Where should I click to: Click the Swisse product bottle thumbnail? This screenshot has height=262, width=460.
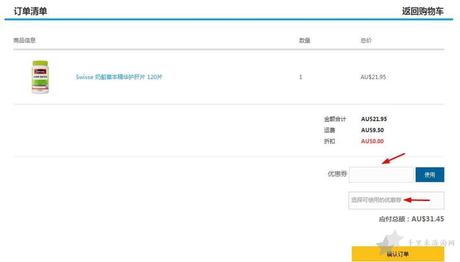[40, 77]
